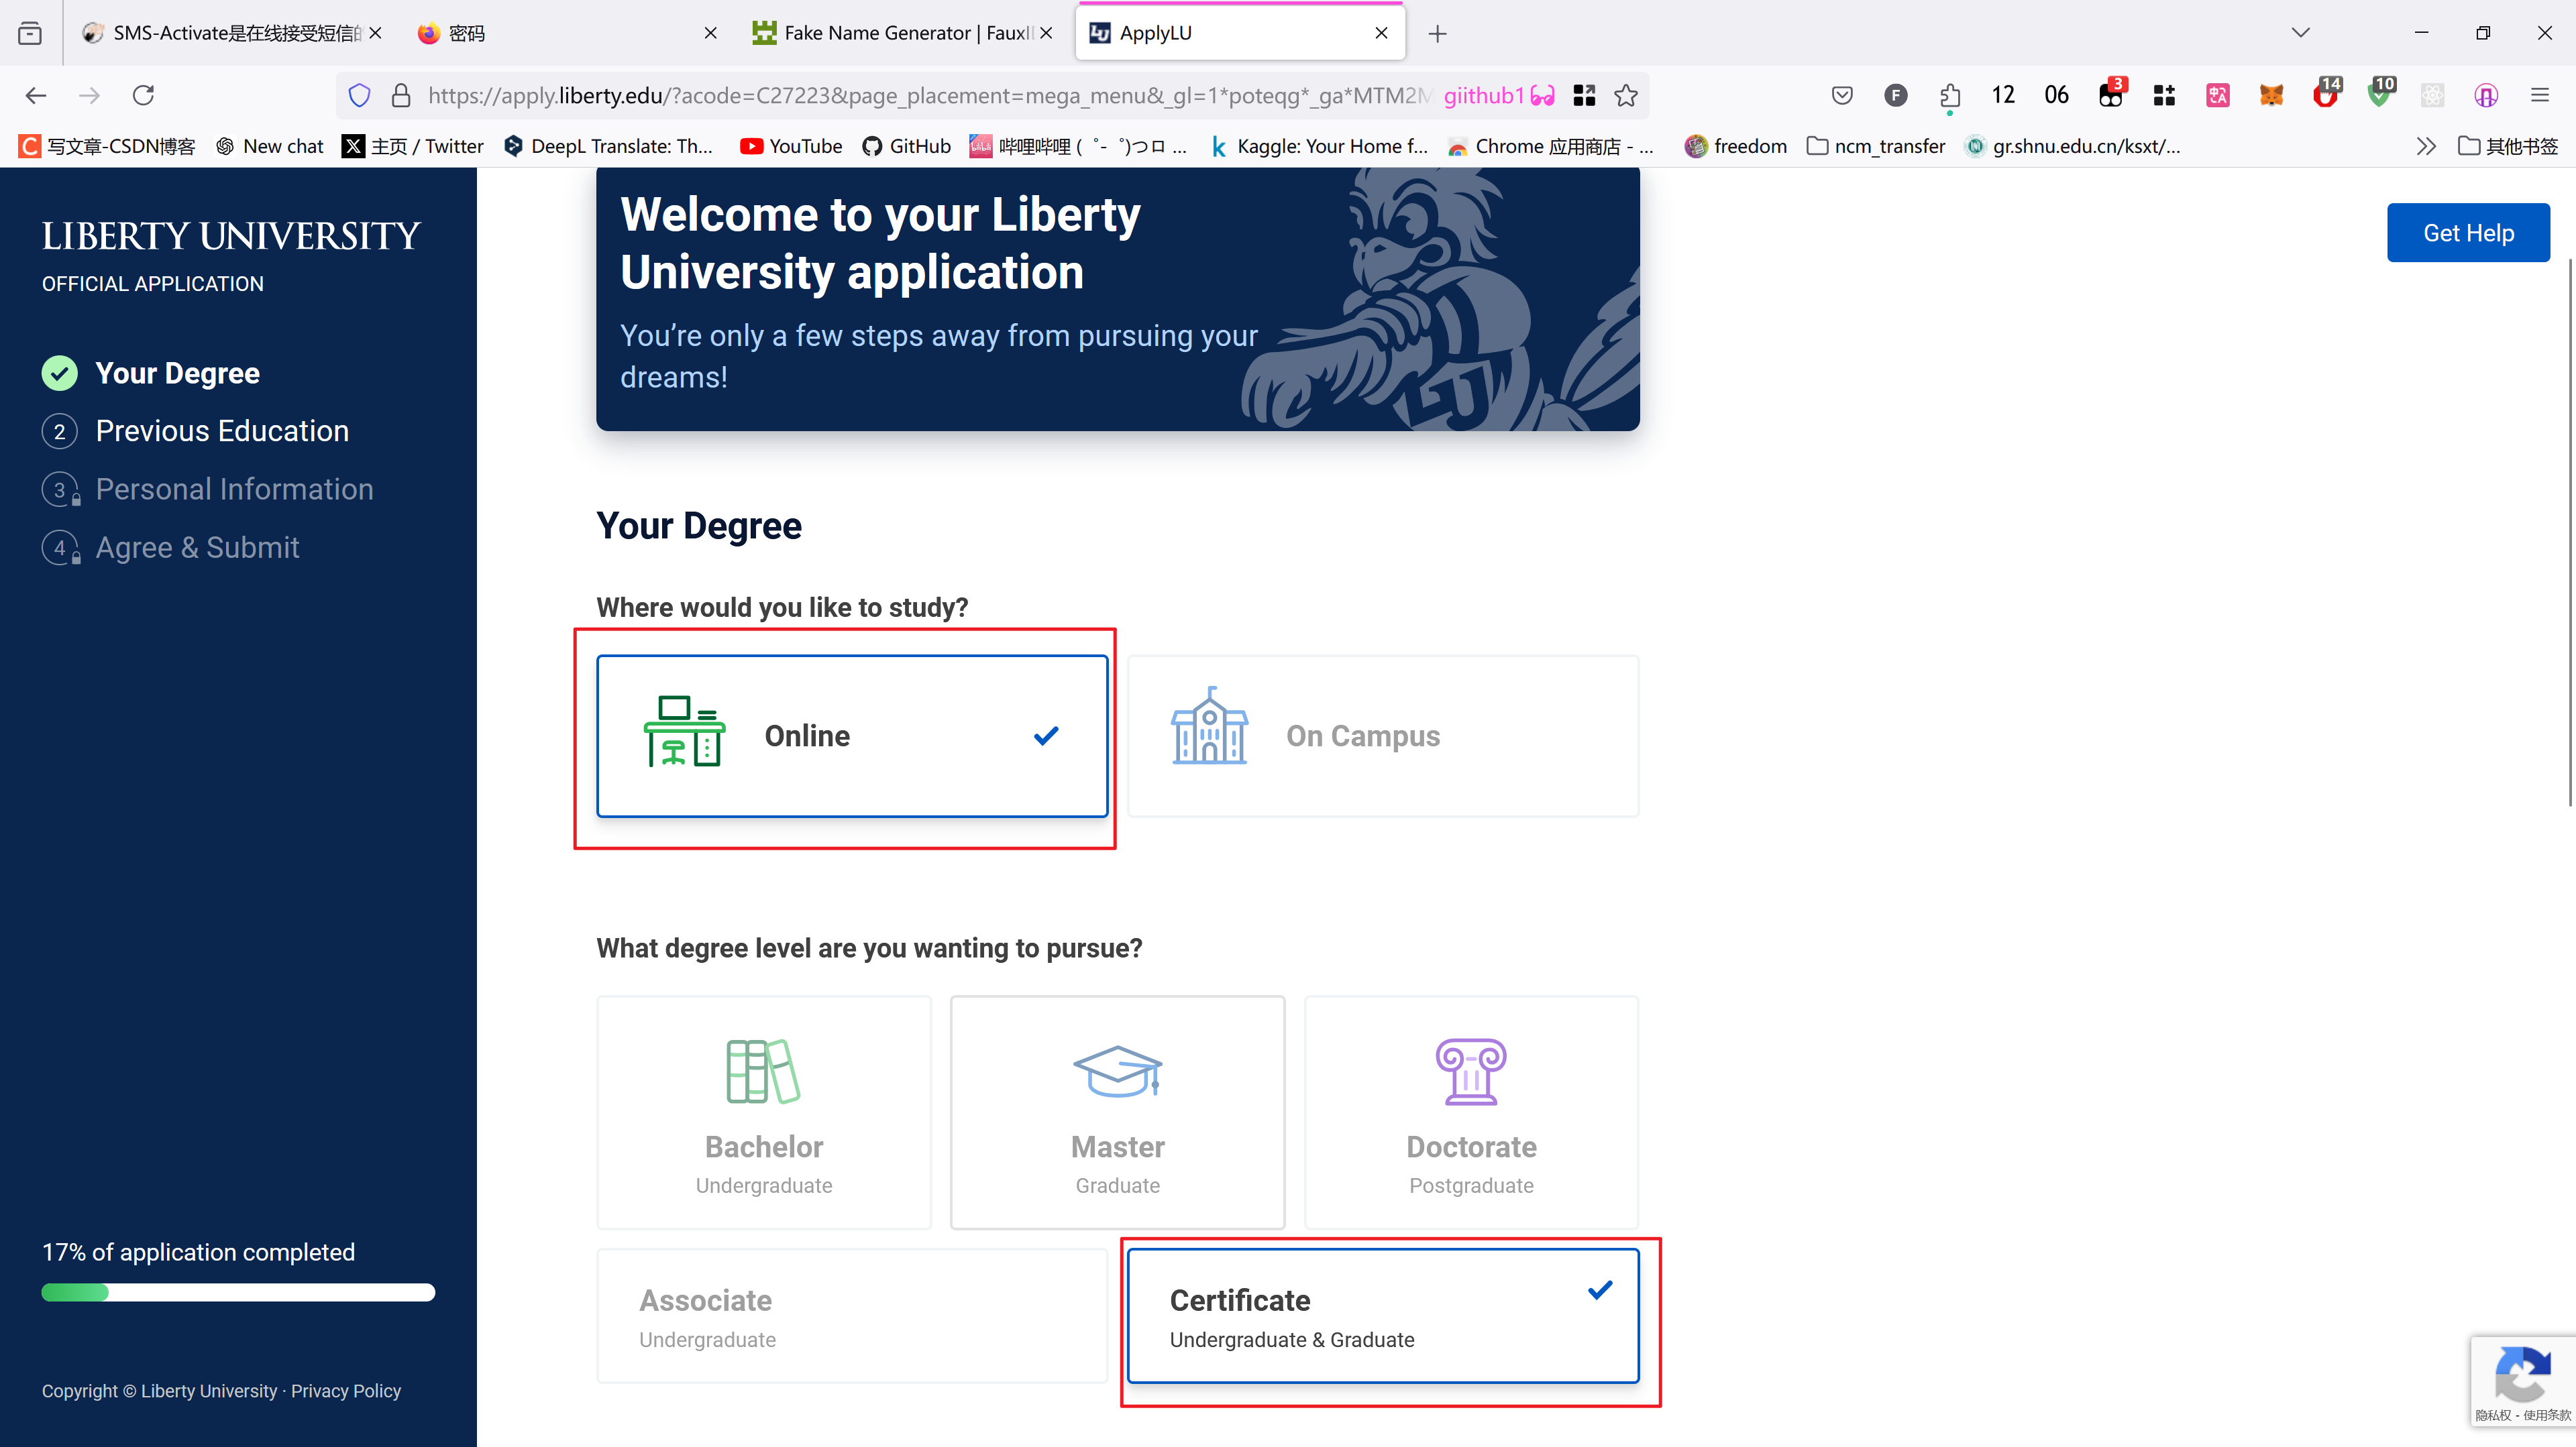Select the Online study option
2576x1447 pixels.
(x=852, y=736)
